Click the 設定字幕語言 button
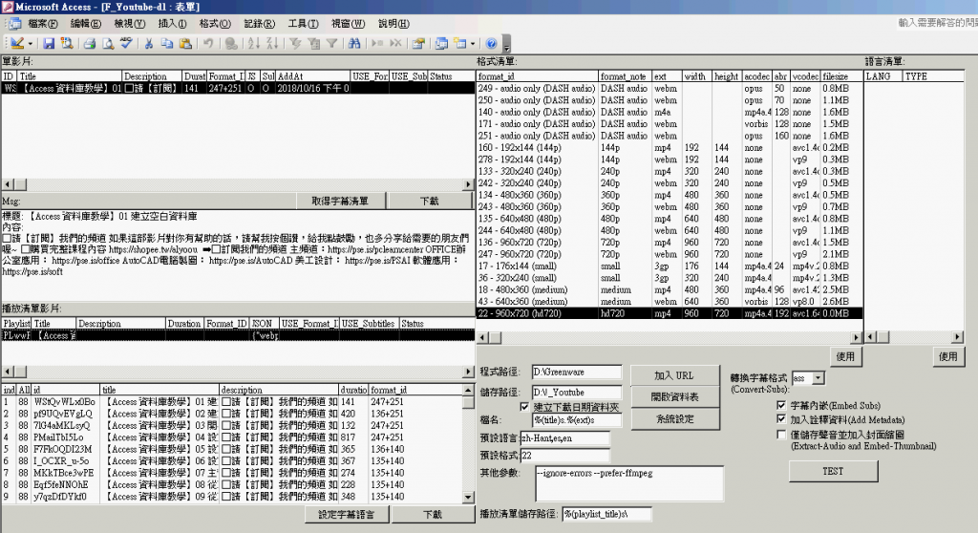978x533 pixels. tap(346, 514)
